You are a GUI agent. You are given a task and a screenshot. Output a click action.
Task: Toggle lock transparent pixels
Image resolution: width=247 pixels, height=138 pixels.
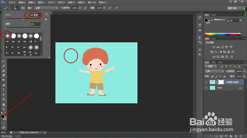point(212,76)
